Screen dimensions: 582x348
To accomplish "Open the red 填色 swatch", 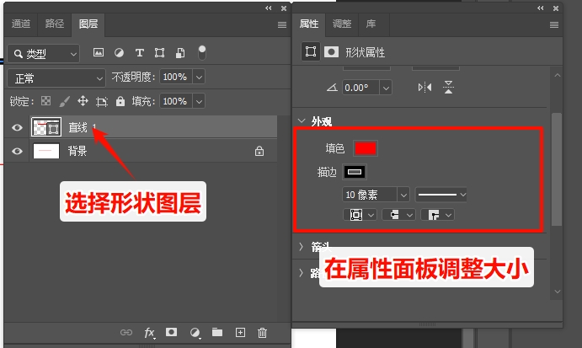I will (366, 148).
